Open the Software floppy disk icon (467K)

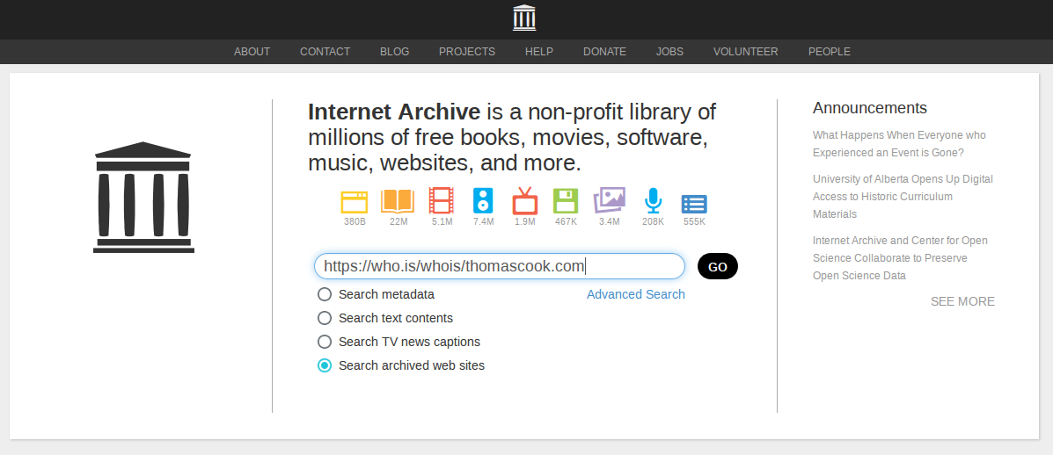(566, 201)
